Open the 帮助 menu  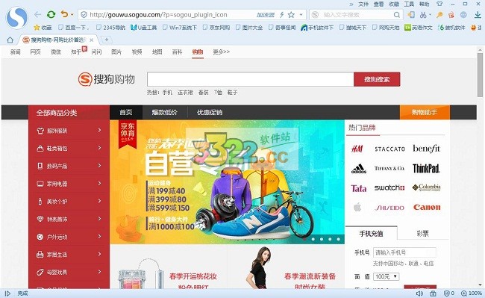(x=424, y=4)
